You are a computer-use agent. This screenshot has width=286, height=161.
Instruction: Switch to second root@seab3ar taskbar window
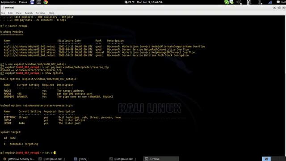tap(122, 159)
